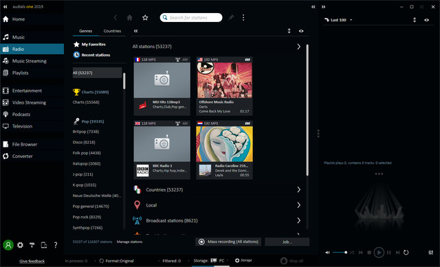Select Charts (15089) genre group
The height and width of the screenshot is (267, 440).
point(91,92)
